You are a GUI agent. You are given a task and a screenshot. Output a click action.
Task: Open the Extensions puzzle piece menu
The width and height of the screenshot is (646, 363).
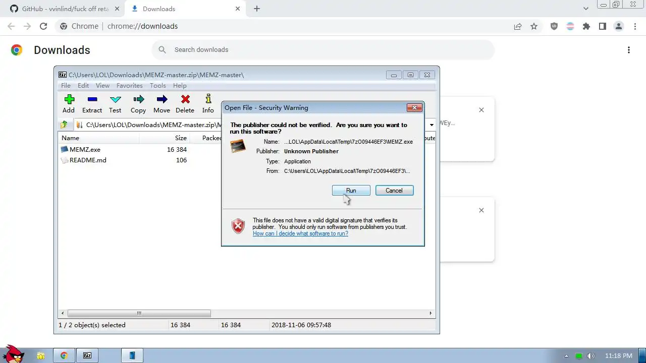pos(586,26)
